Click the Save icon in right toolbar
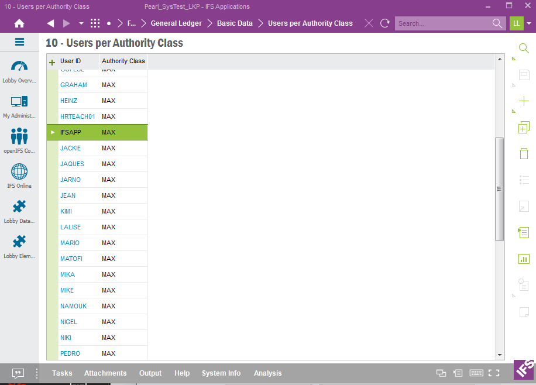 tap(524, 75)
